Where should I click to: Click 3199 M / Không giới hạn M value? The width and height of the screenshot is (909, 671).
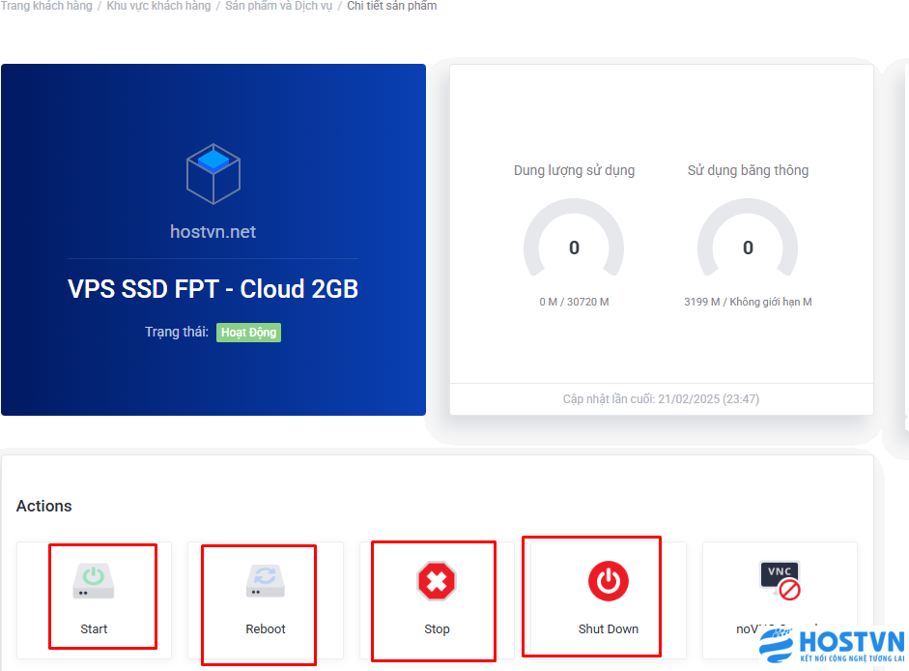(x=748, y=302)
